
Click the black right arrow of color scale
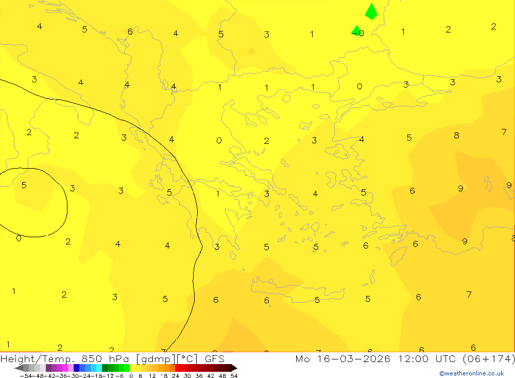click(234, 368)
